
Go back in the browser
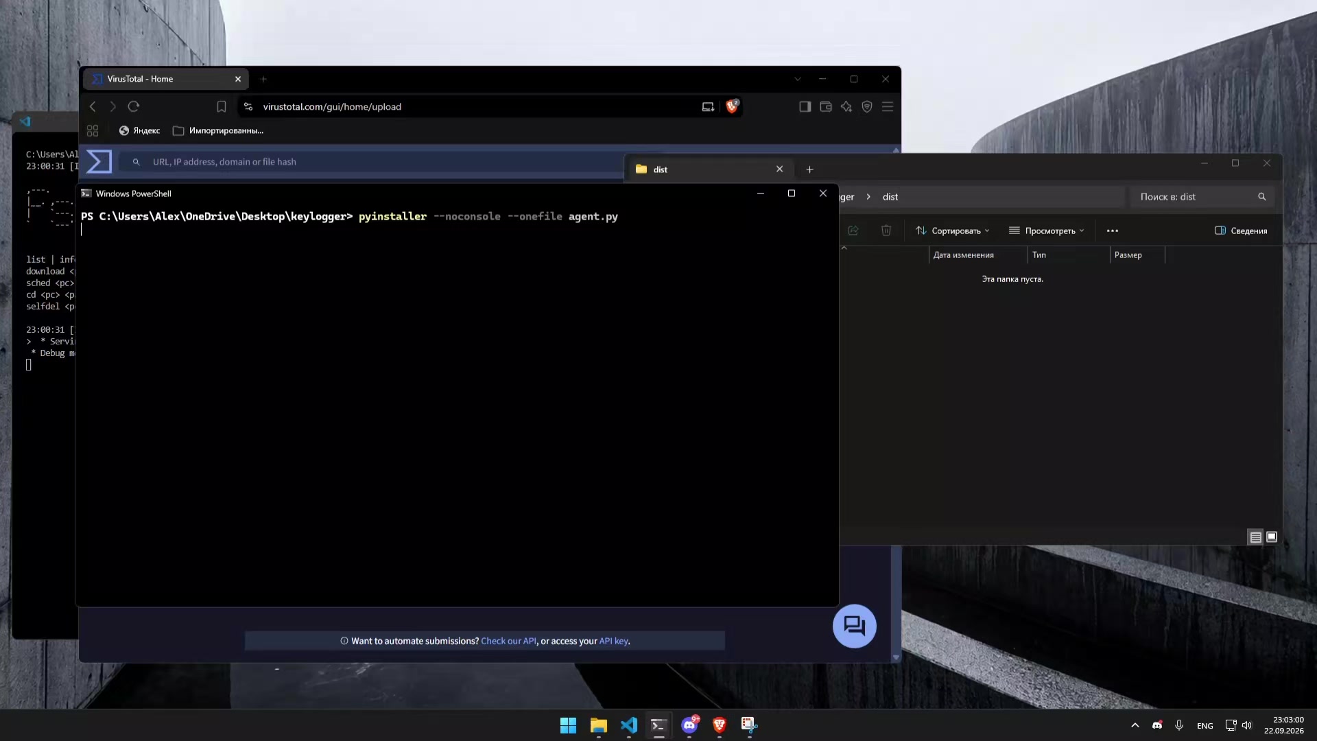coord(93,106)
